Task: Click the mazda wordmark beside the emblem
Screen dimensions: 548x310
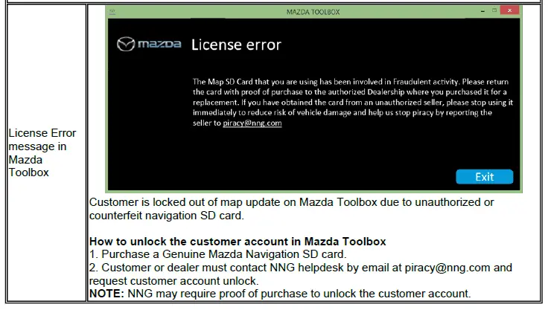Action: pos(159,45)
